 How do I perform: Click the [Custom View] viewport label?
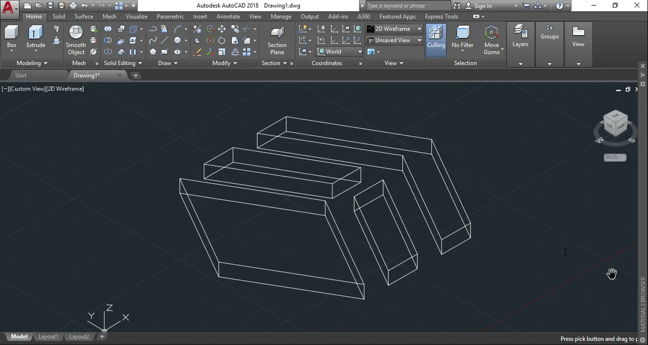click(x=27, y=89)
